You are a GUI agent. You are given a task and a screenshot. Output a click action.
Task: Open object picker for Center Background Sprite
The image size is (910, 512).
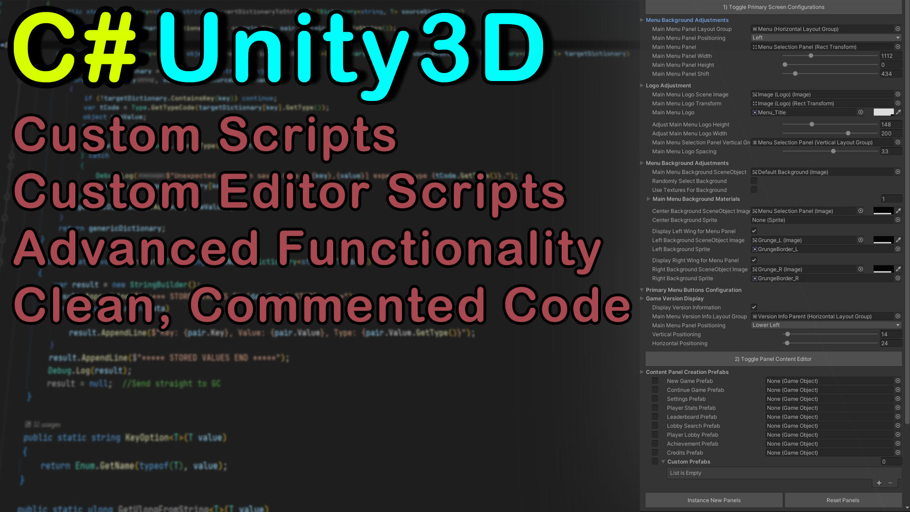tap(898, 220)
